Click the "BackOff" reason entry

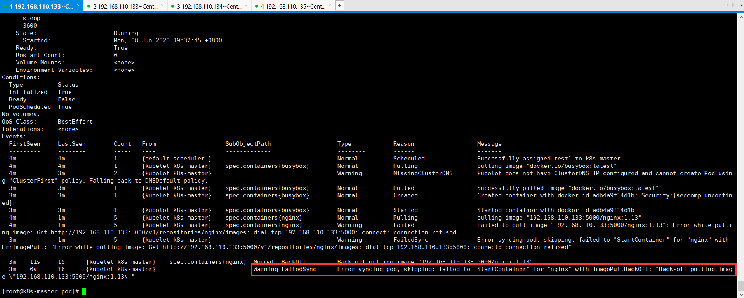(x=294, y=262)
